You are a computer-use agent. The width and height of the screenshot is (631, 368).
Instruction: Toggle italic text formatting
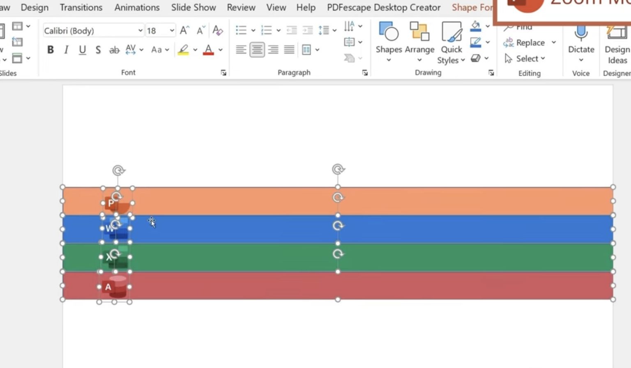[x=66, y=49]
